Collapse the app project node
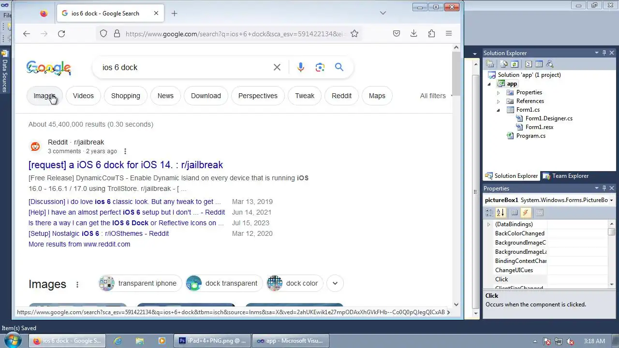 point(489,84)
